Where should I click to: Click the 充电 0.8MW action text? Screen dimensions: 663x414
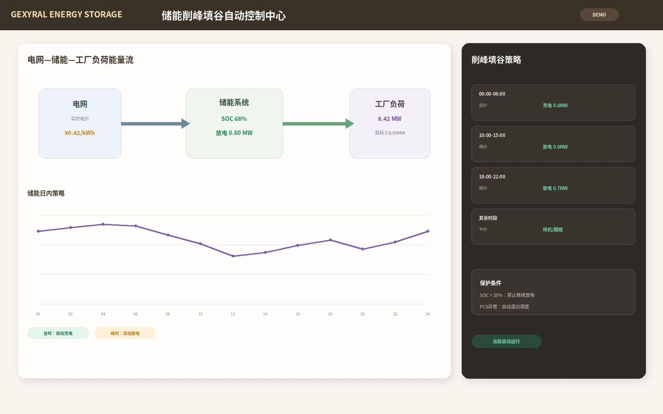pyautogui.click(x=555, y=105)
